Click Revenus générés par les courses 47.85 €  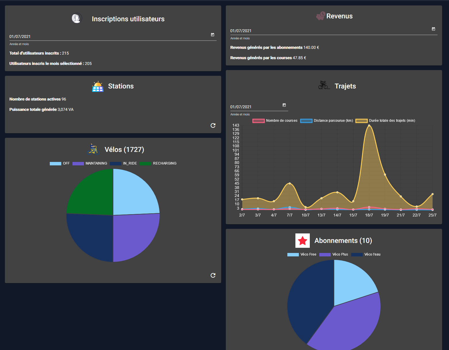click(x=268, y=58)
